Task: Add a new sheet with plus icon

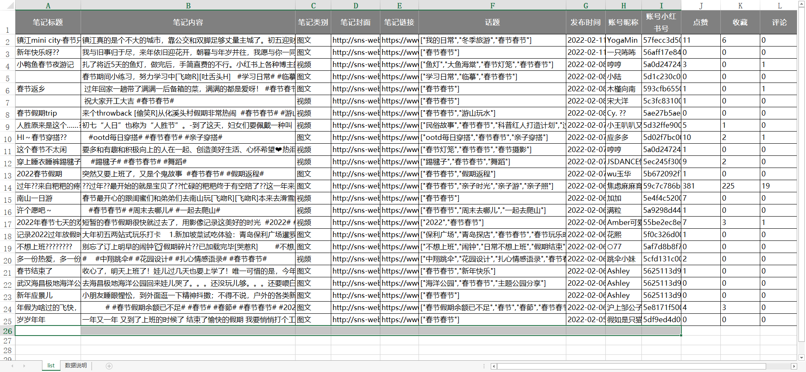Action: coord(109,366)
